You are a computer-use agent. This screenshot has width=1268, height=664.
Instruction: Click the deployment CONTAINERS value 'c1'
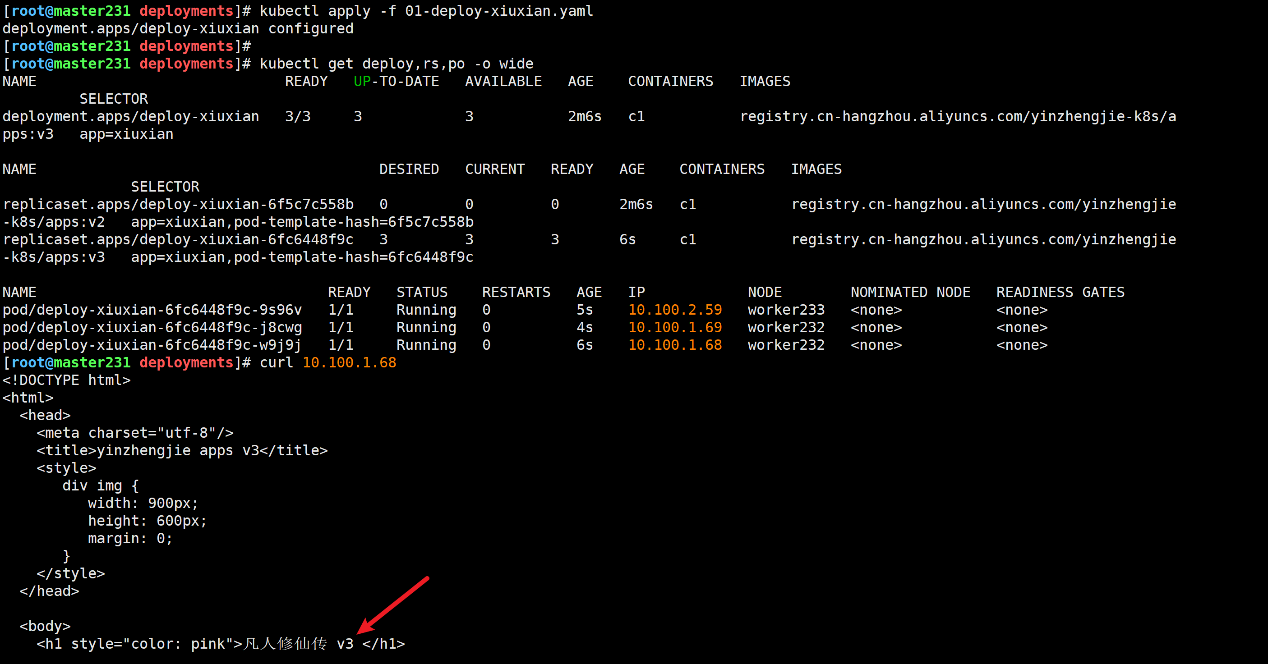pyautogui.click(x=636, y=117)
